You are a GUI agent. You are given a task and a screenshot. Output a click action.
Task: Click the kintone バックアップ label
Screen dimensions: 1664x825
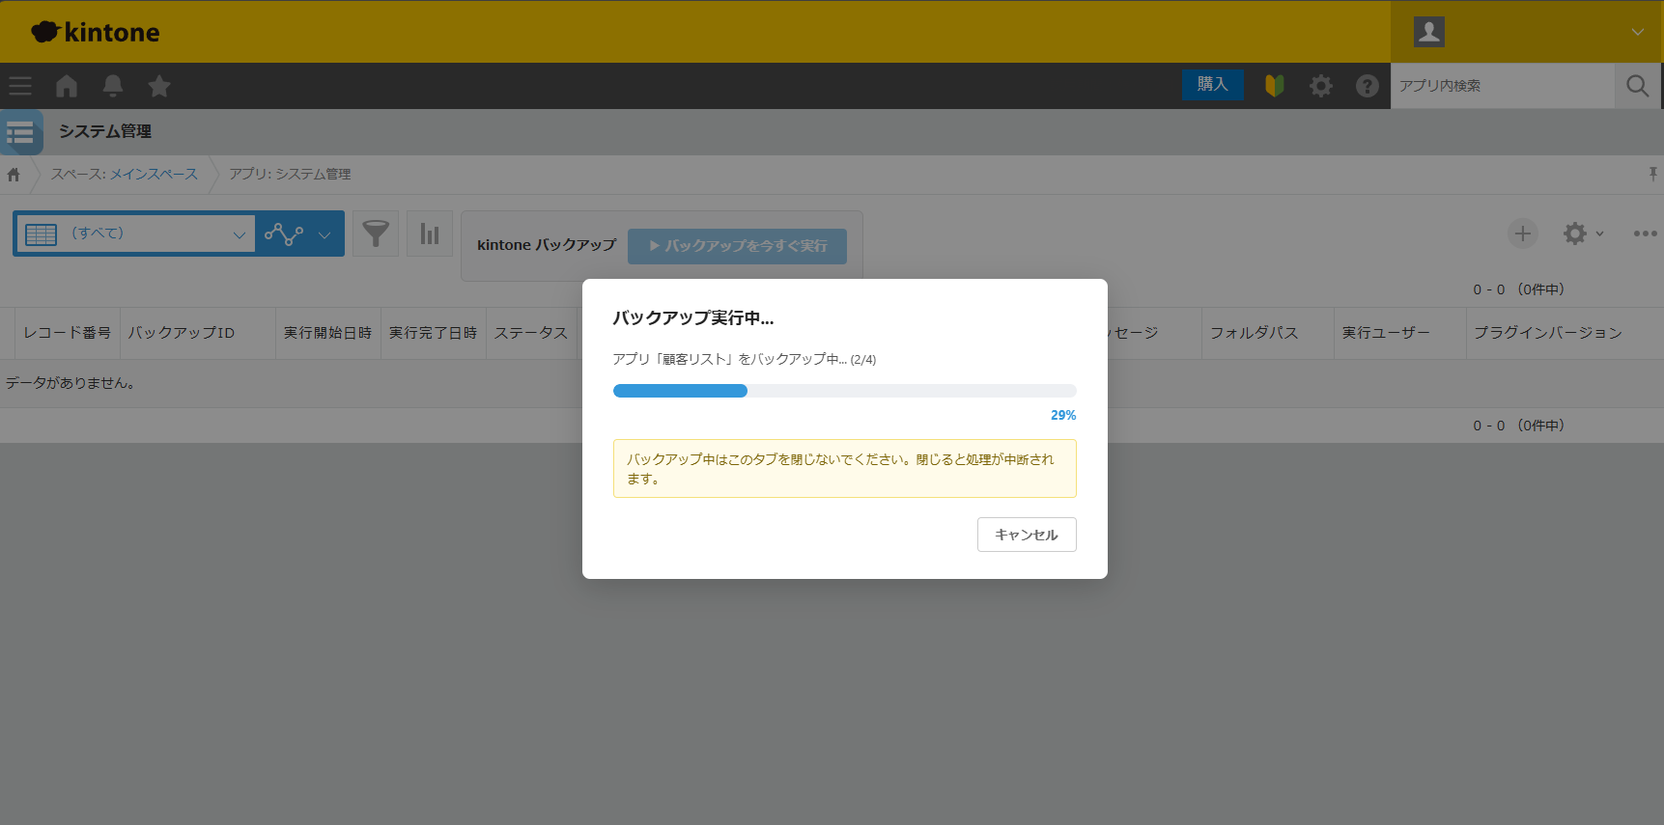(547, 245)
